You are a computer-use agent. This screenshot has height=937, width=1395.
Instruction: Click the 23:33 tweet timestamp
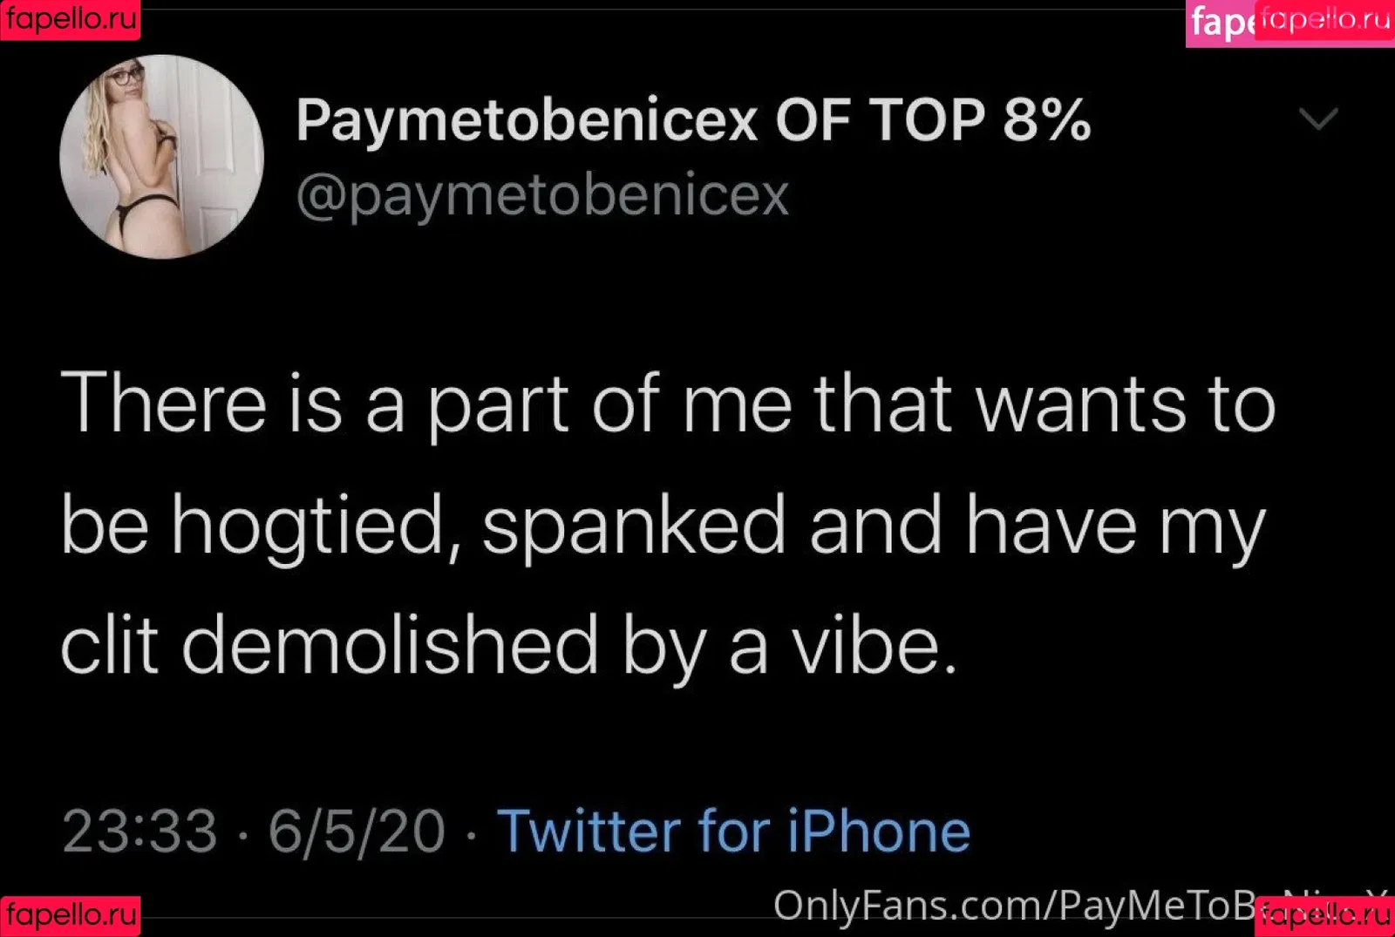click(x=139, y=831)
